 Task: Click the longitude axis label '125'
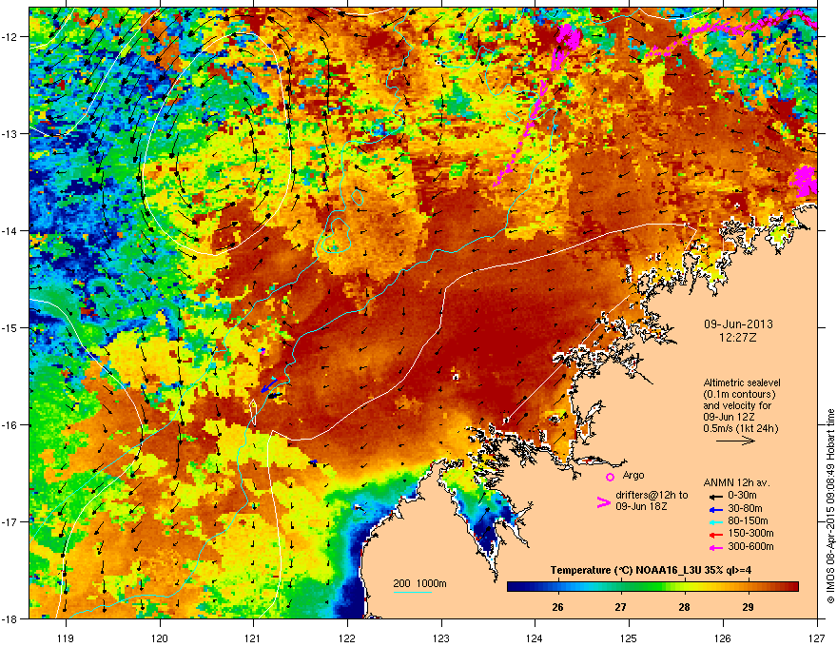pyautogui.click(x=629, y=637)
